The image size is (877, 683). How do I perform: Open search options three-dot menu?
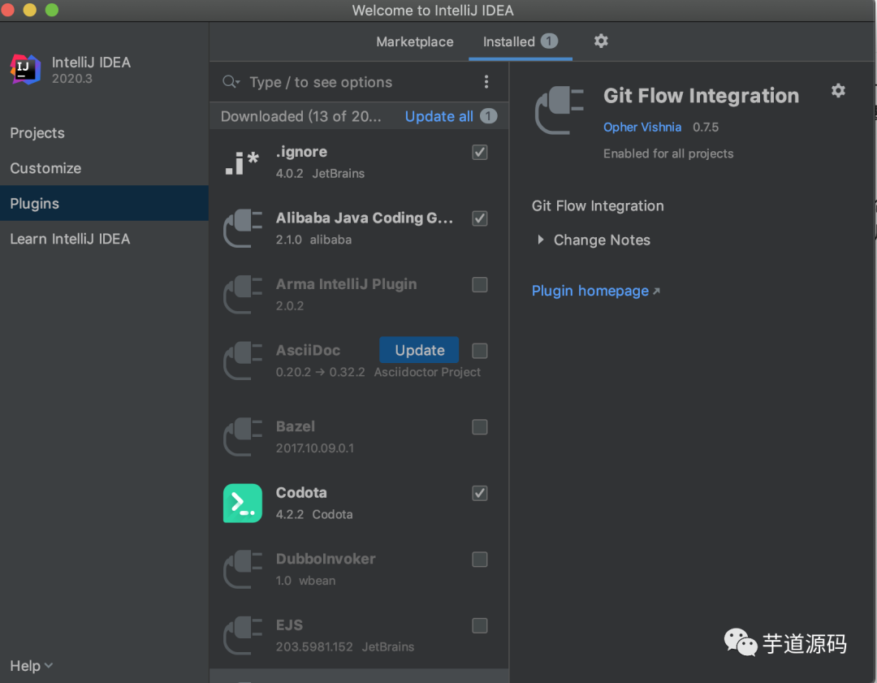486,82
